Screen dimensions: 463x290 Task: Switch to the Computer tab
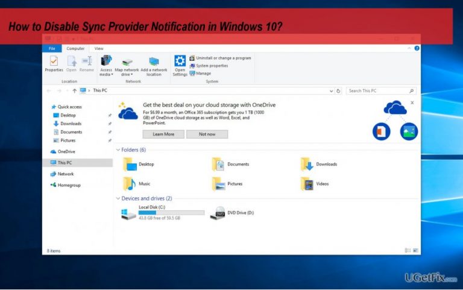point(75,48)
